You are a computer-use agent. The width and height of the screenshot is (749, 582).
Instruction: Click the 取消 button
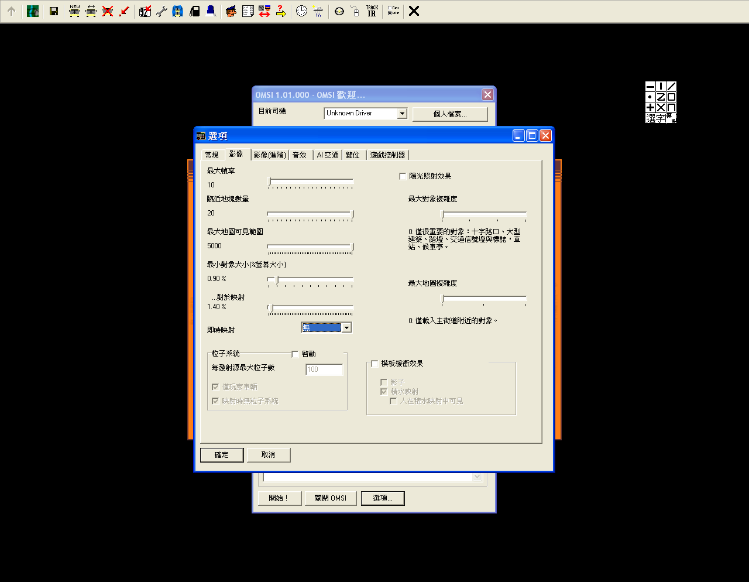click(269, 455)
